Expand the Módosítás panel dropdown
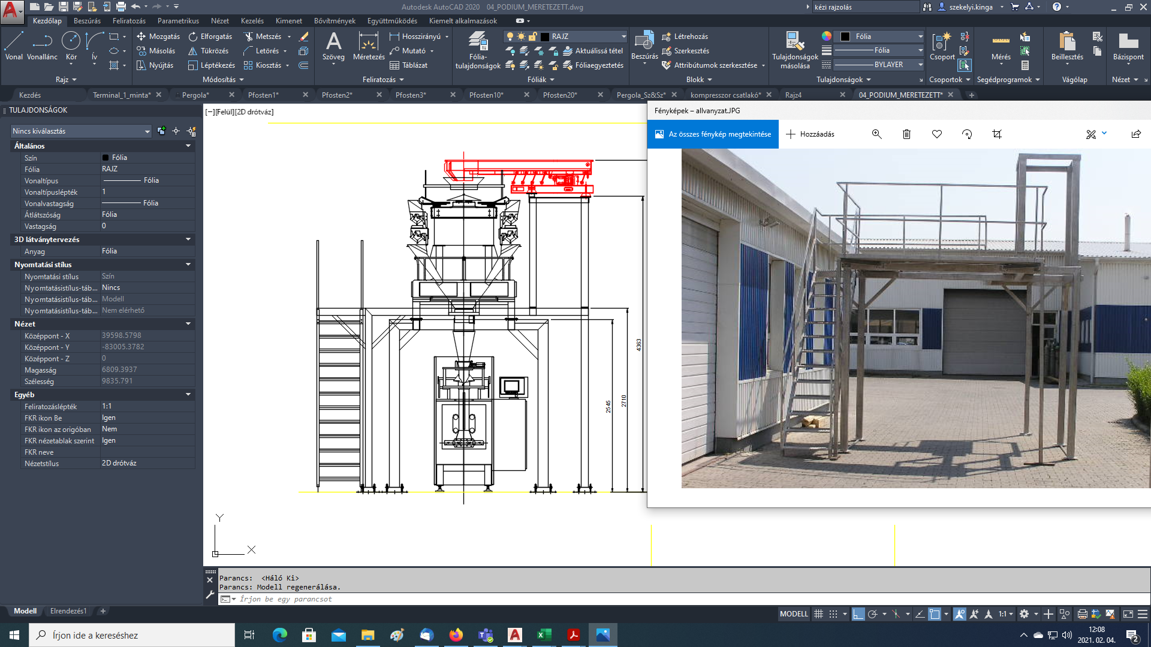1151x647 pixels. tap(223, 80)
